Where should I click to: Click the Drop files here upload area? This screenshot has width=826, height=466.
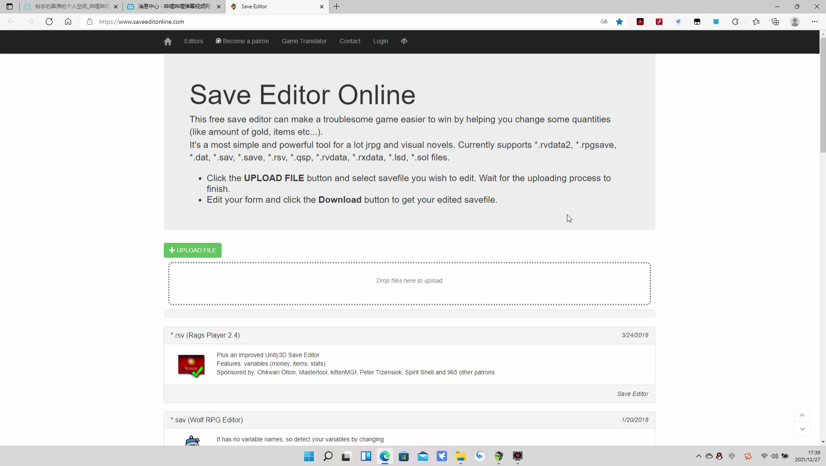coord(410,283)
